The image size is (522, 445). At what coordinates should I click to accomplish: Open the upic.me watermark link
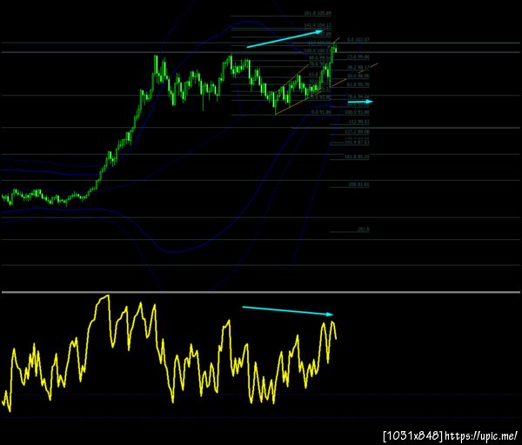tap(481, 435)
